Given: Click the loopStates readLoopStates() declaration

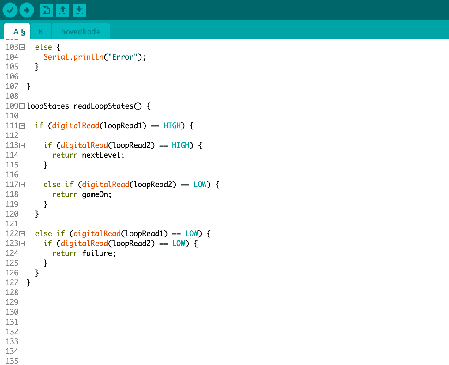Looking at the screenshot, I should 89,106.
